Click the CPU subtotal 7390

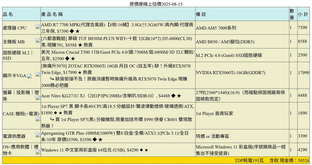(x=302, y=28)
